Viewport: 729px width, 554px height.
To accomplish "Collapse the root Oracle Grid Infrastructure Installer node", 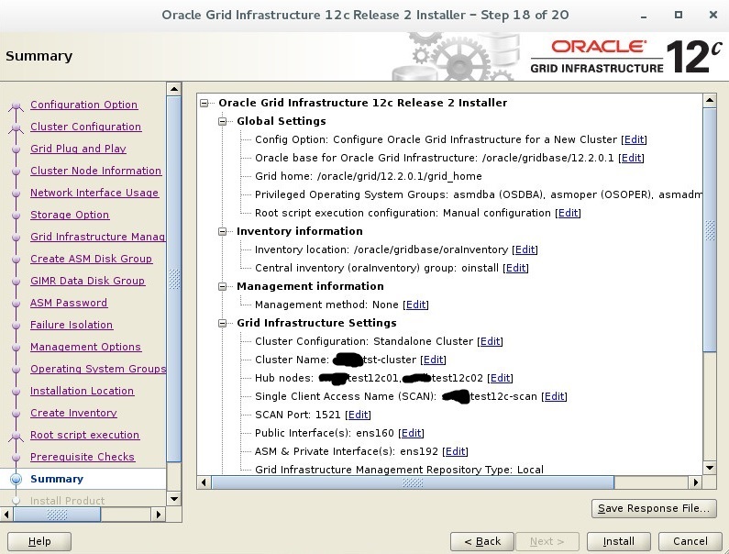I will coord(204,103).
